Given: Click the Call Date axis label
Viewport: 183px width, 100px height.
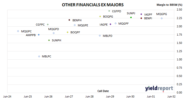Looking at the screenshot, I should click(103, 91).
